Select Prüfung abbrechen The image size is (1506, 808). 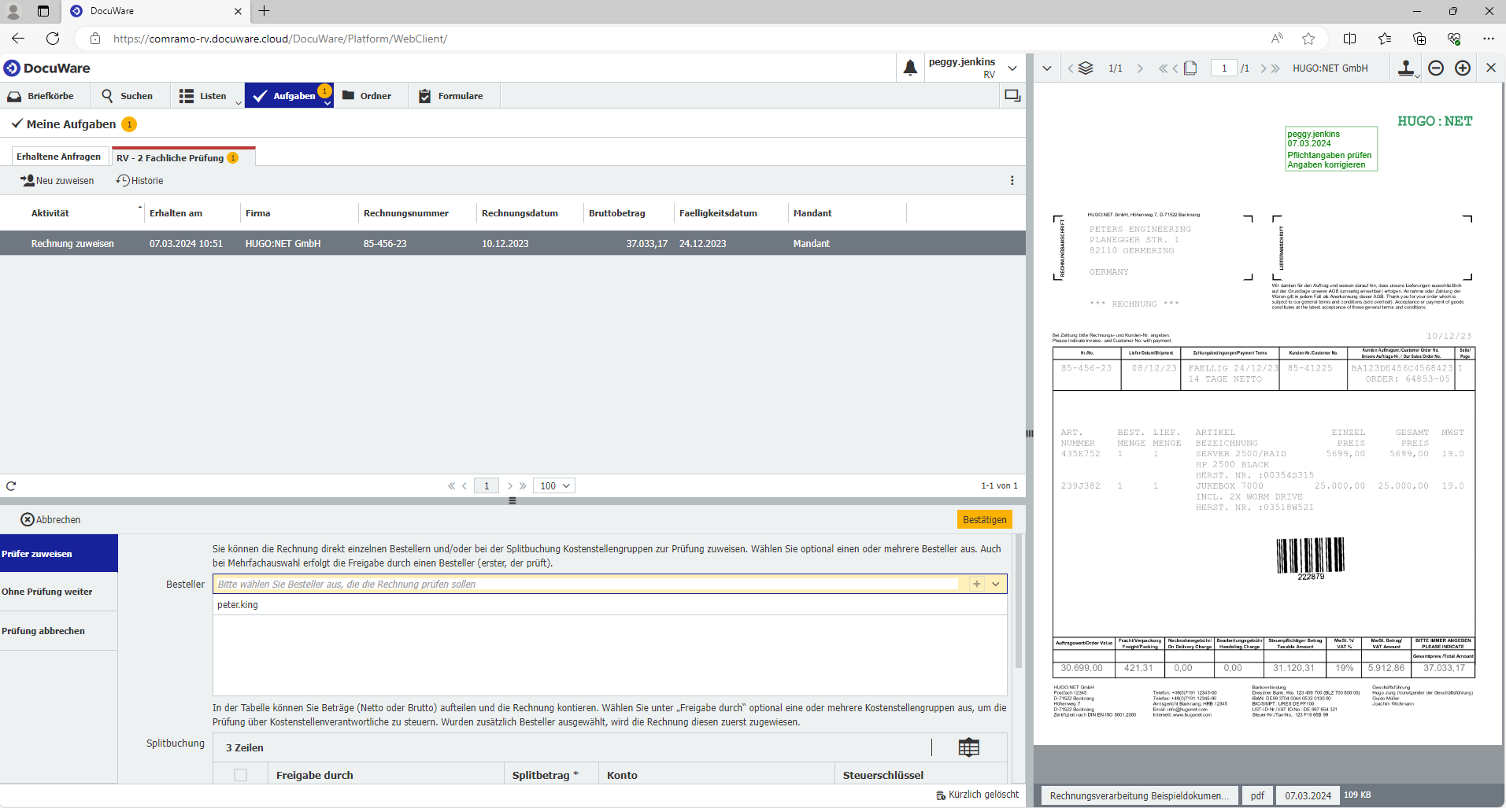58,631
